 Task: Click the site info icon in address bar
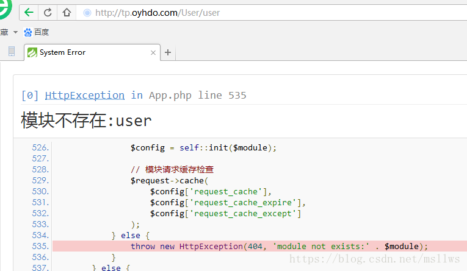pyautogui.click(x=87, y=13)
